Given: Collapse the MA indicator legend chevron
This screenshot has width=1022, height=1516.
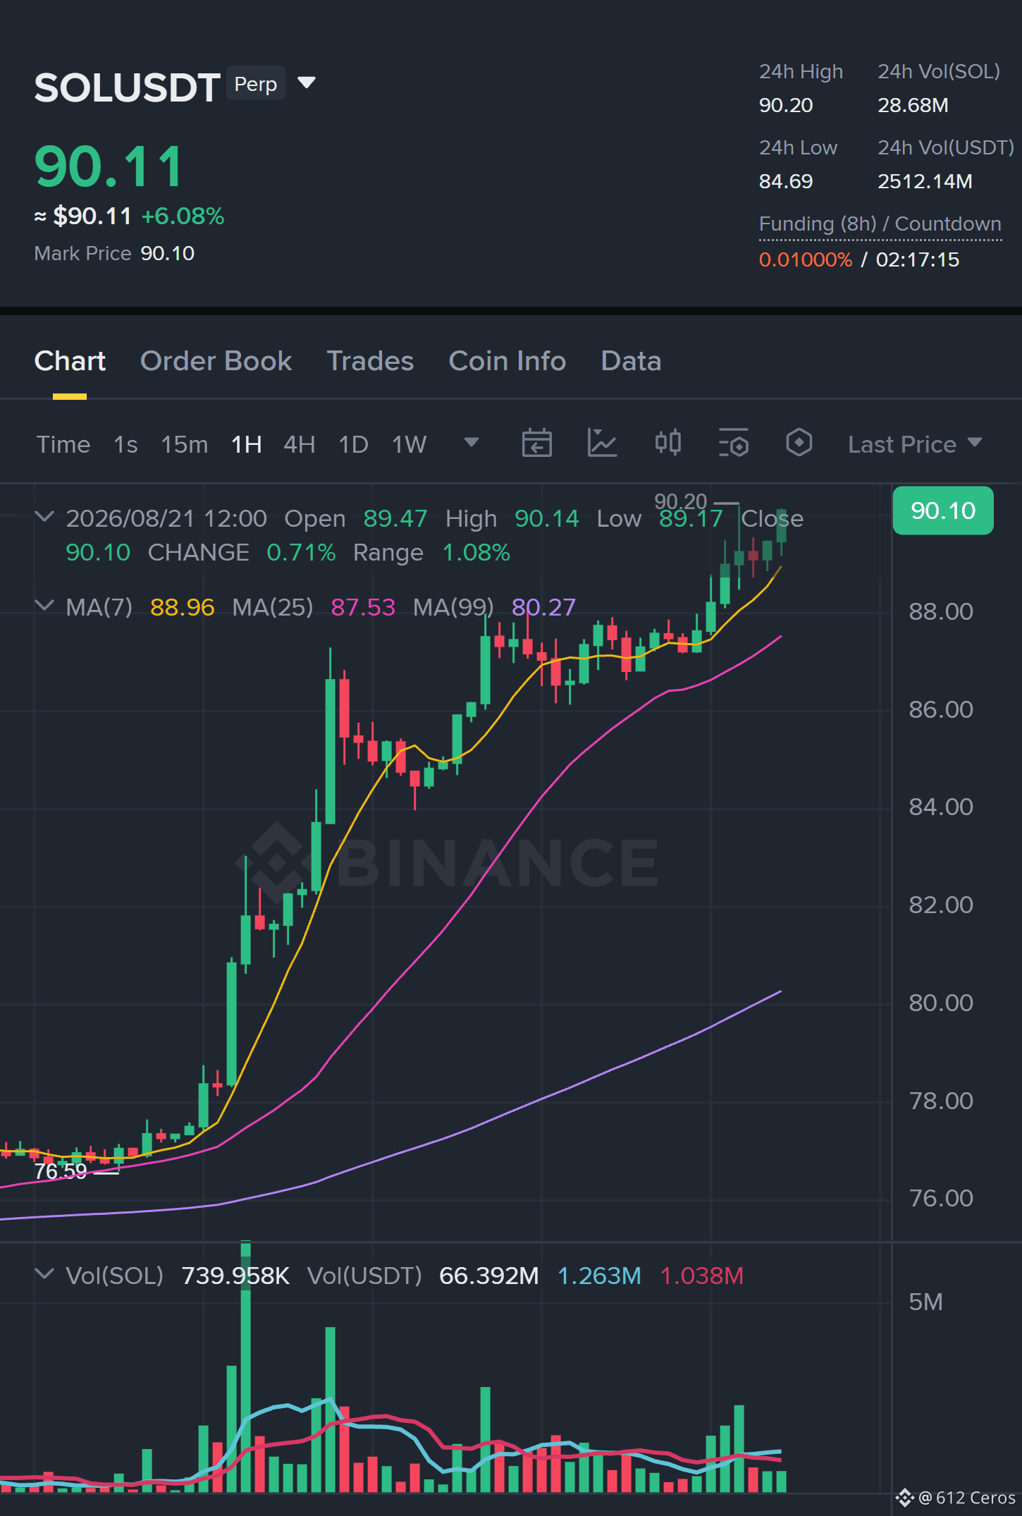Looking at the screenshot, I should point(44,606).
